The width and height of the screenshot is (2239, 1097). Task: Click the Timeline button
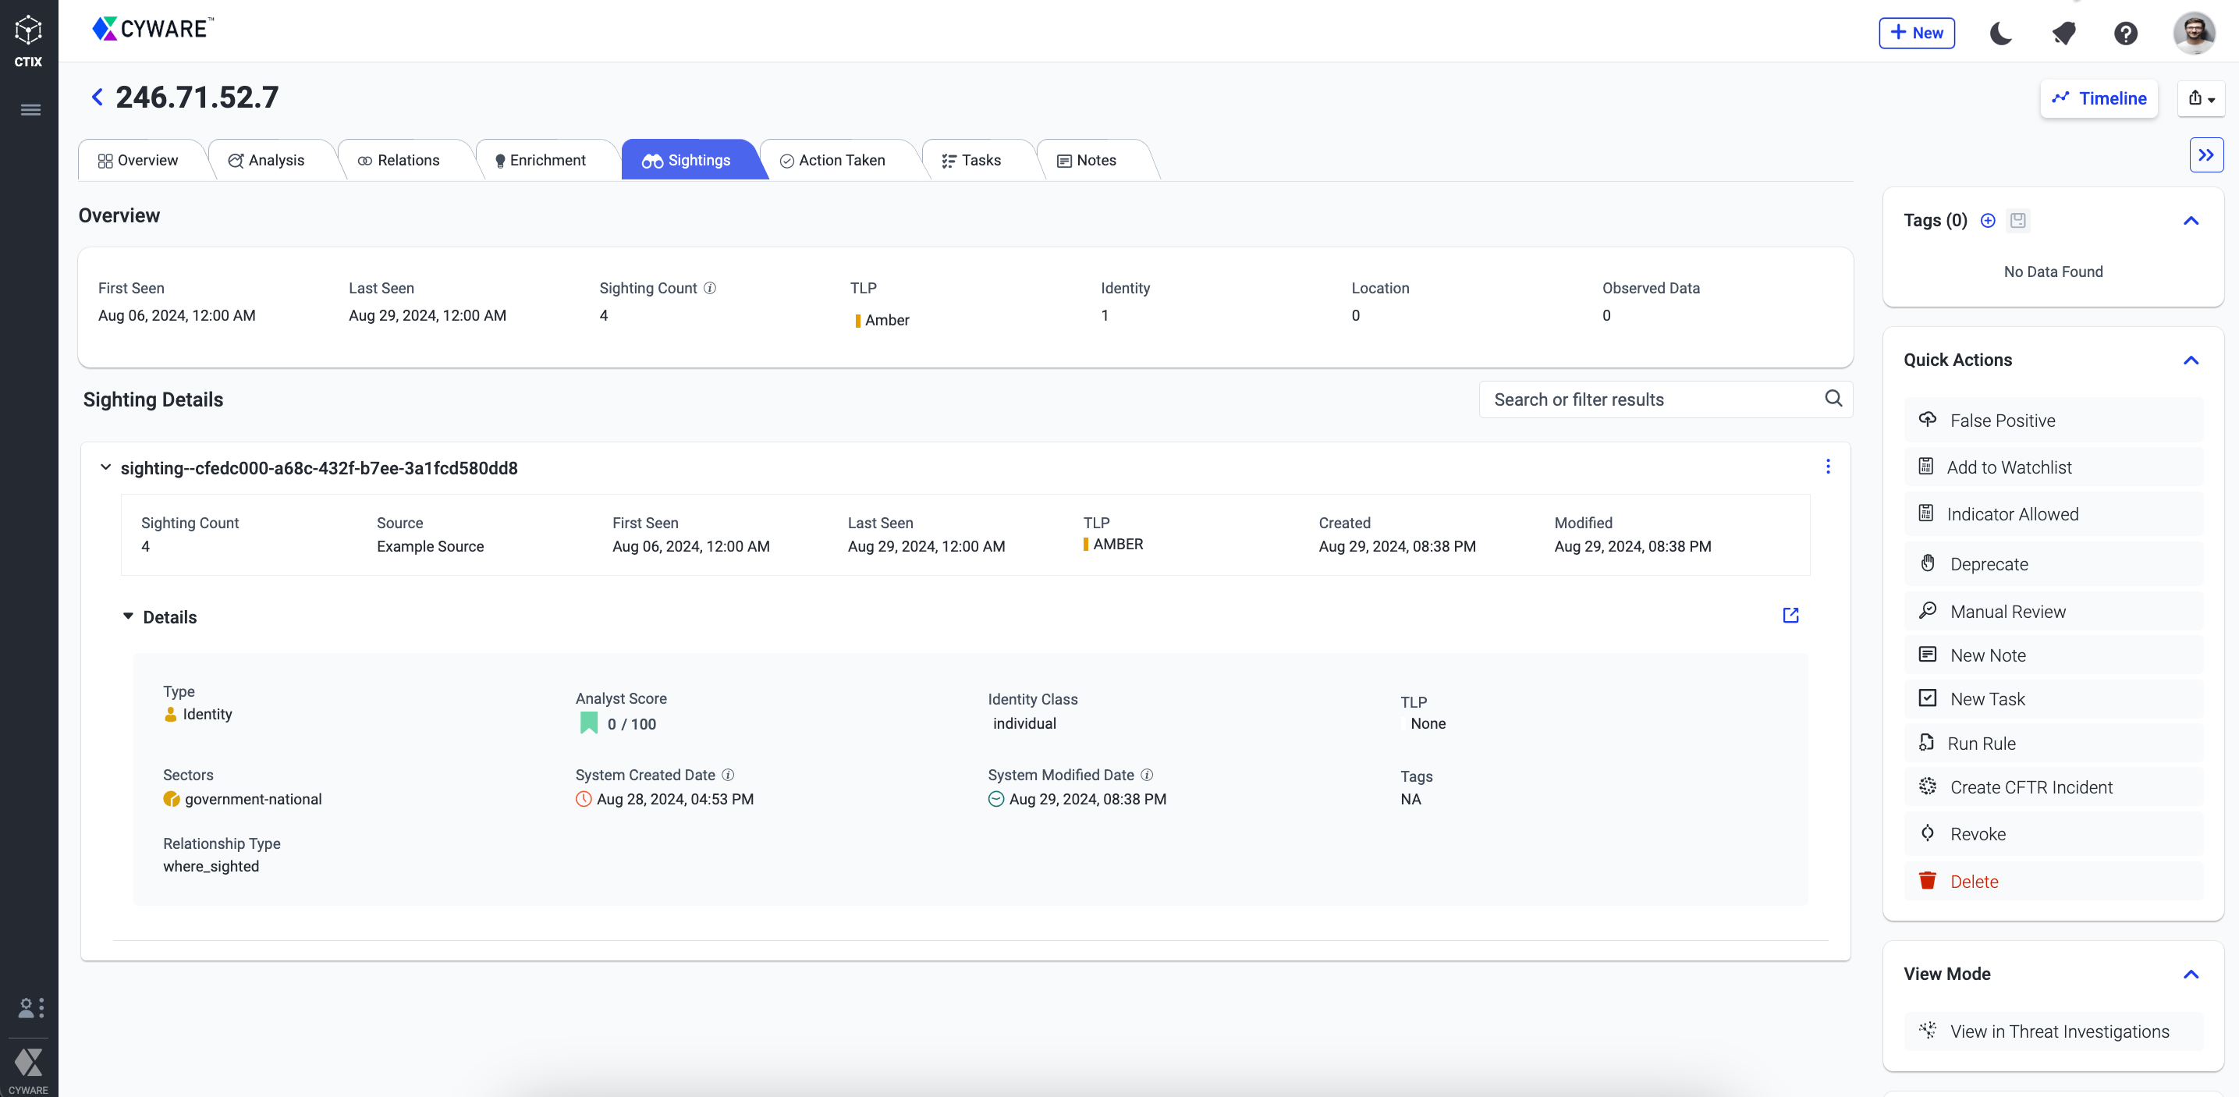(x=2099, y=98)
